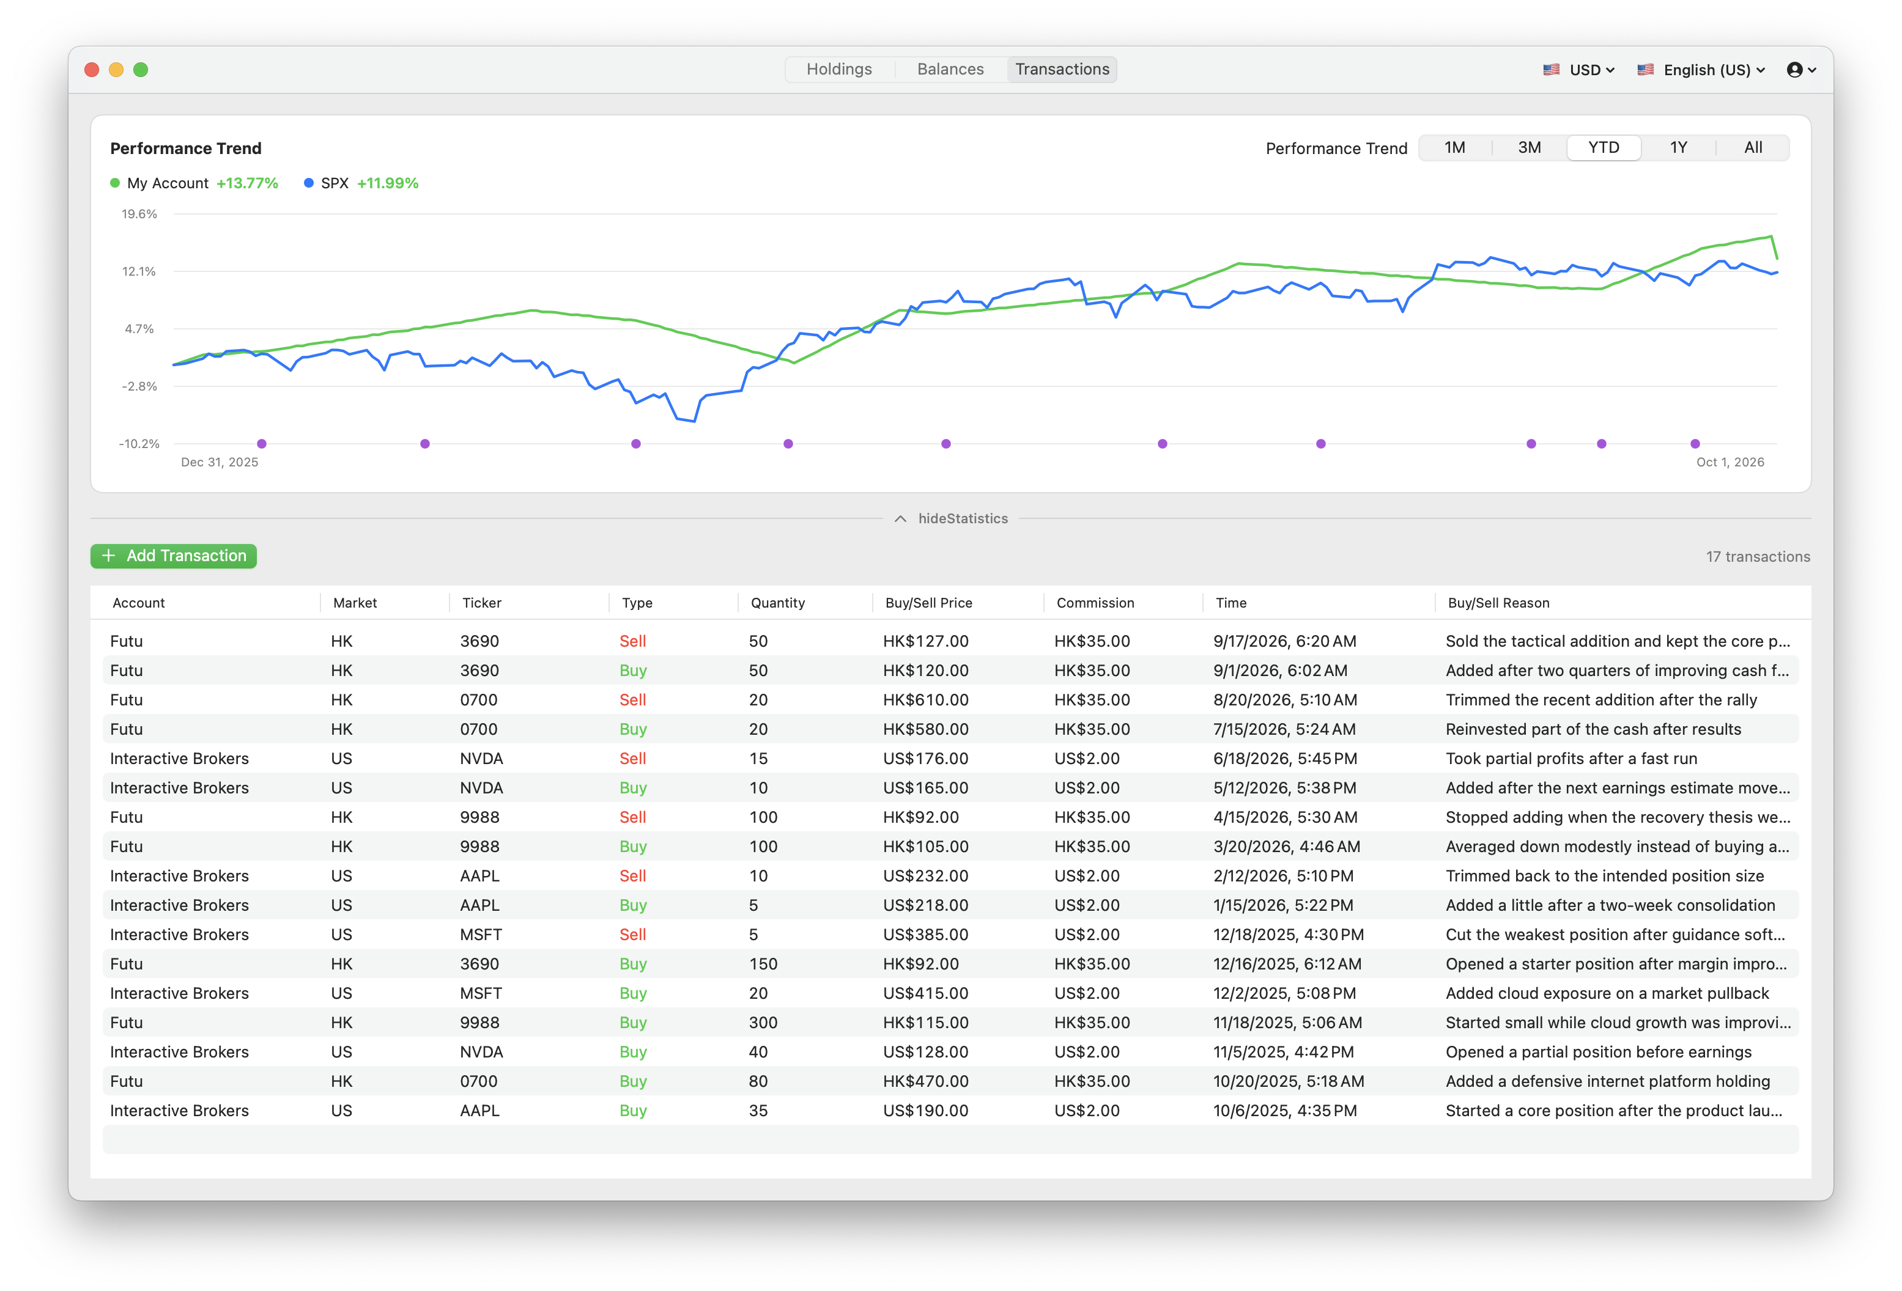
Task: Open the English (US) language dropdown
Action: pos(1701,70)
